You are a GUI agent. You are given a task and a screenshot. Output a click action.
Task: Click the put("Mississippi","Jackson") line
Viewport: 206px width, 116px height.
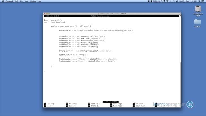[82, 41]
